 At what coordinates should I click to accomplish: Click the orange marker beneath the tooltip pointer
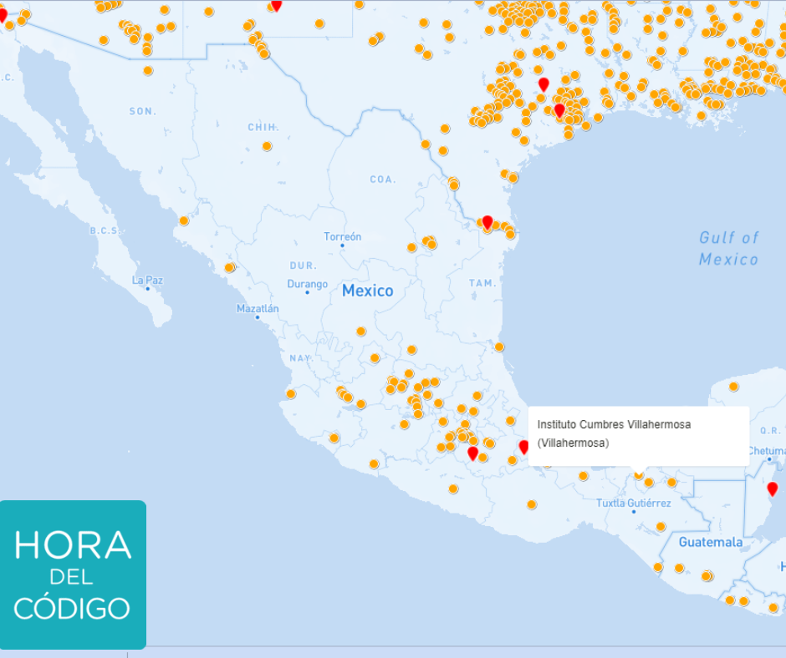point(639,474)
